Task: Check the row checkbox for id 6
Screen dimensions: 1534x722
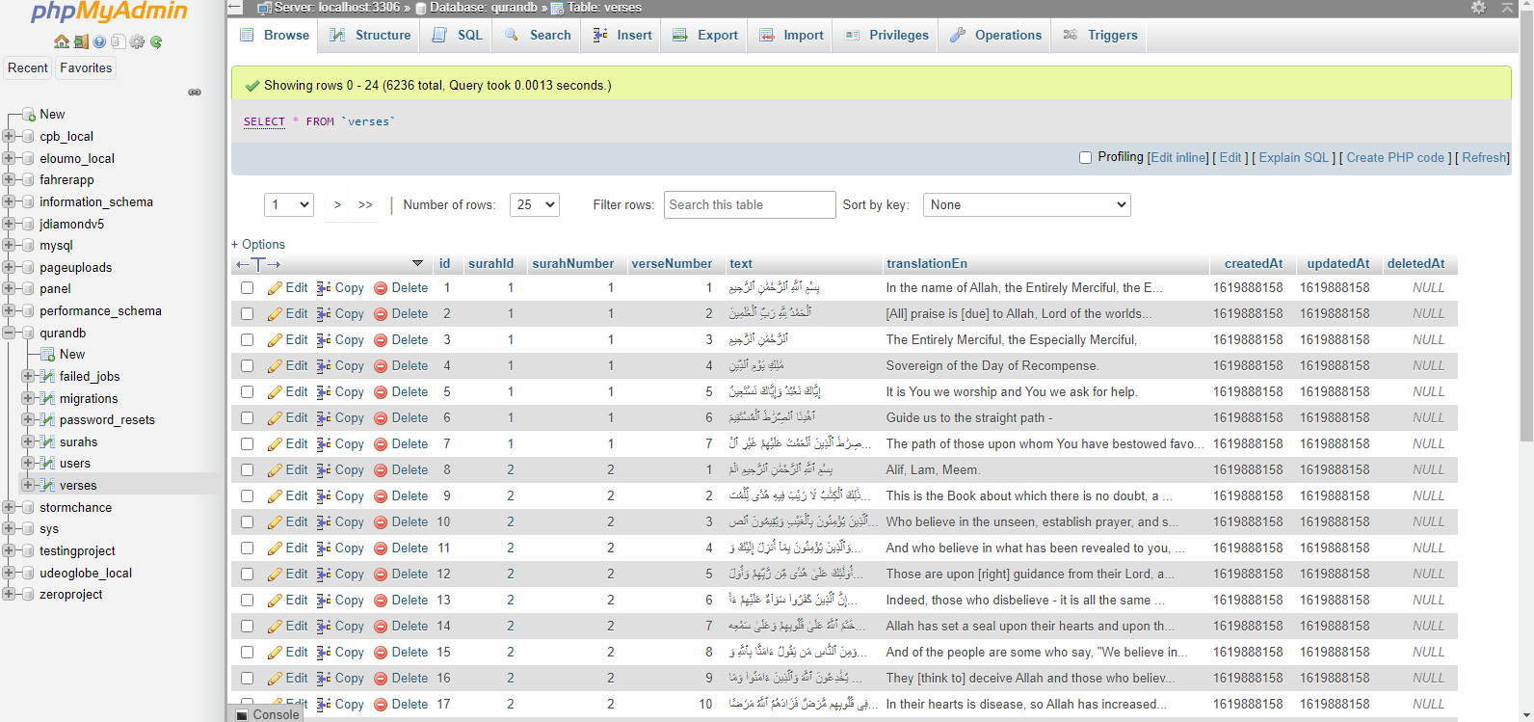Action: tap(248, 418)
